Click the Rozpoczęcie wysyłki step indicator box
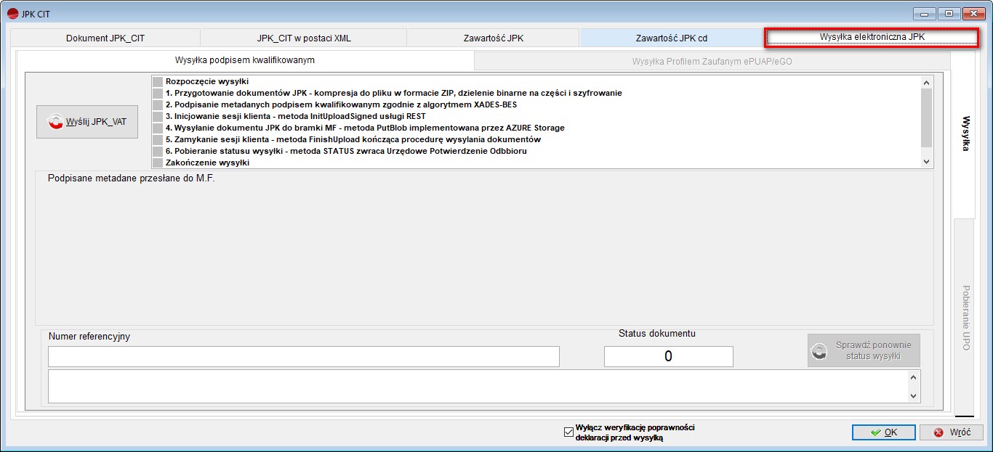993x452 pixels. pos(158,82)
